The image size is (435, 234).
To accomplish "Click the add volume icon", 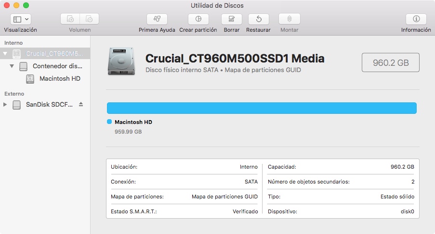I will pyautogui.click(x=70, y=19).
